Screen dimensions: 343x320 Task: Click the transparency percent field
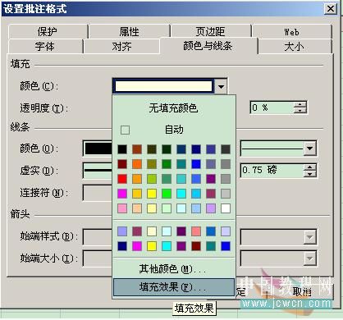coord(272,107)
